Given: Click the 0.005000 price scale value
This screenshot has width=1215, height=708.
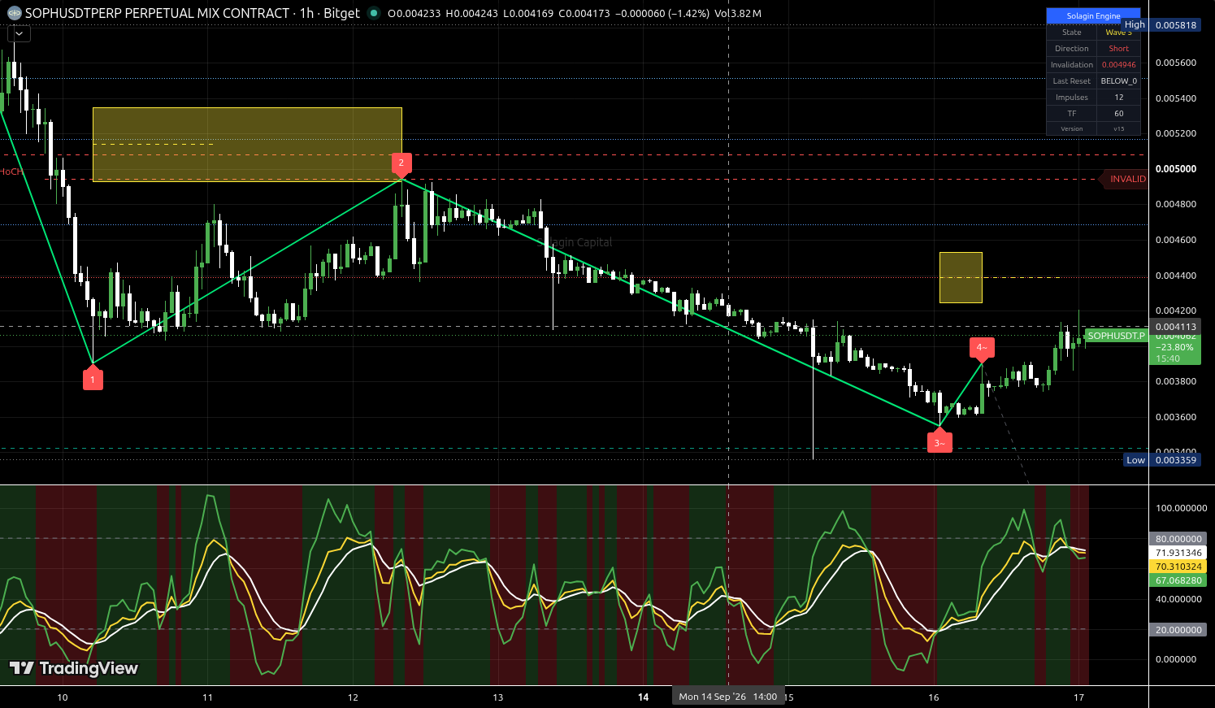Looking at the screenshot, I should pyautogui.click(x=1176, y=169).
